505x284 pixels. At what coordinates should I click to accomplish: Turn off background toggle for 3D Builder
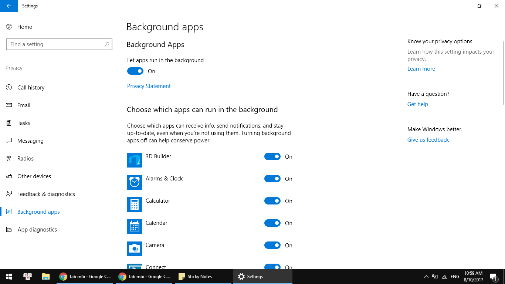click(272, 156)
